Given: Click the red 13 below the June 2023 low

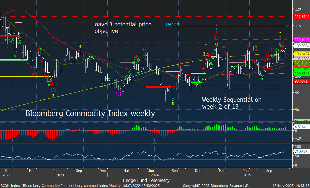Looking at the screenshot, I should pos(53,90).
